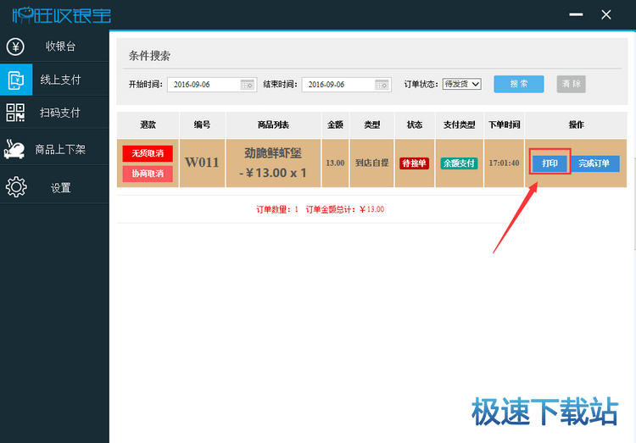Open calendar picker for 结束时间
The width and height of the screenshot is (636, 443).
click(382, 85)
